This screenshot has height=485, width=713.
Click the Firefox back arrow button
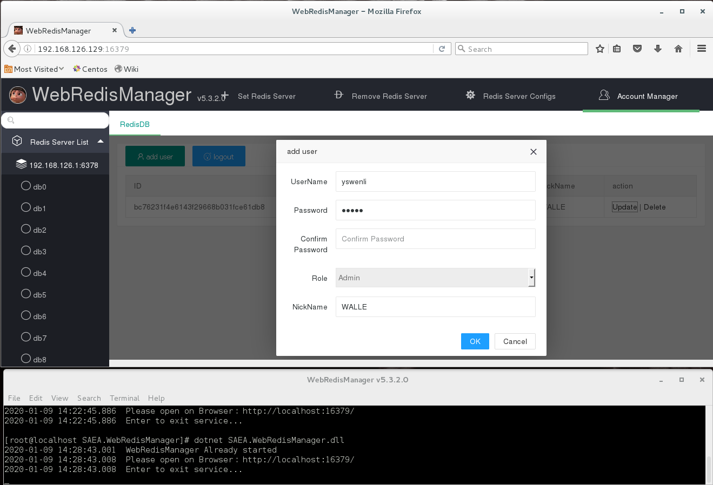(x=12, y=49)
